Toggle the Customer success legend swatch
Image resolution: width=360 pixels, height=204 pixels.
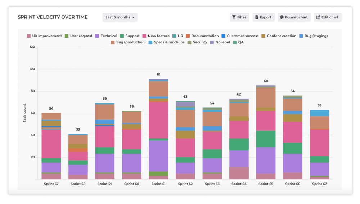pyautogui.click(x=224, y=36)
